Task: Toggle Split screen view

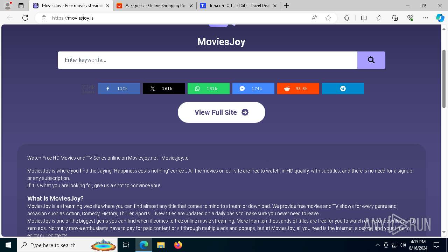Action: [364, 18]
